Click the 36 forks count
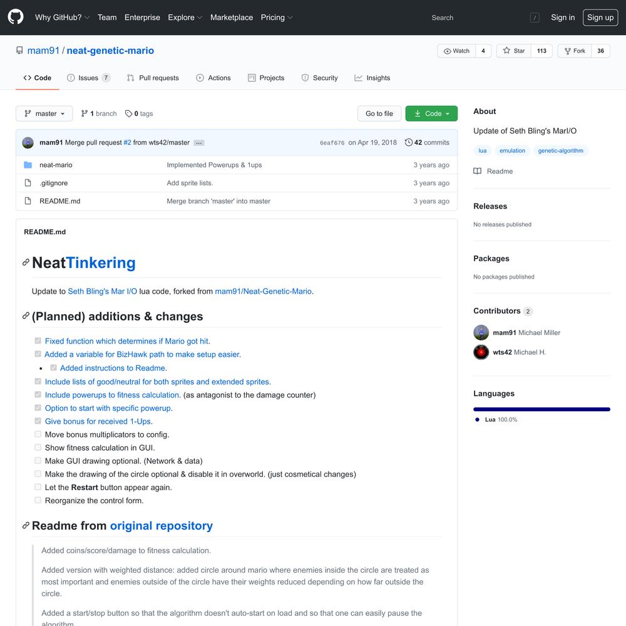 click(600, 51)
